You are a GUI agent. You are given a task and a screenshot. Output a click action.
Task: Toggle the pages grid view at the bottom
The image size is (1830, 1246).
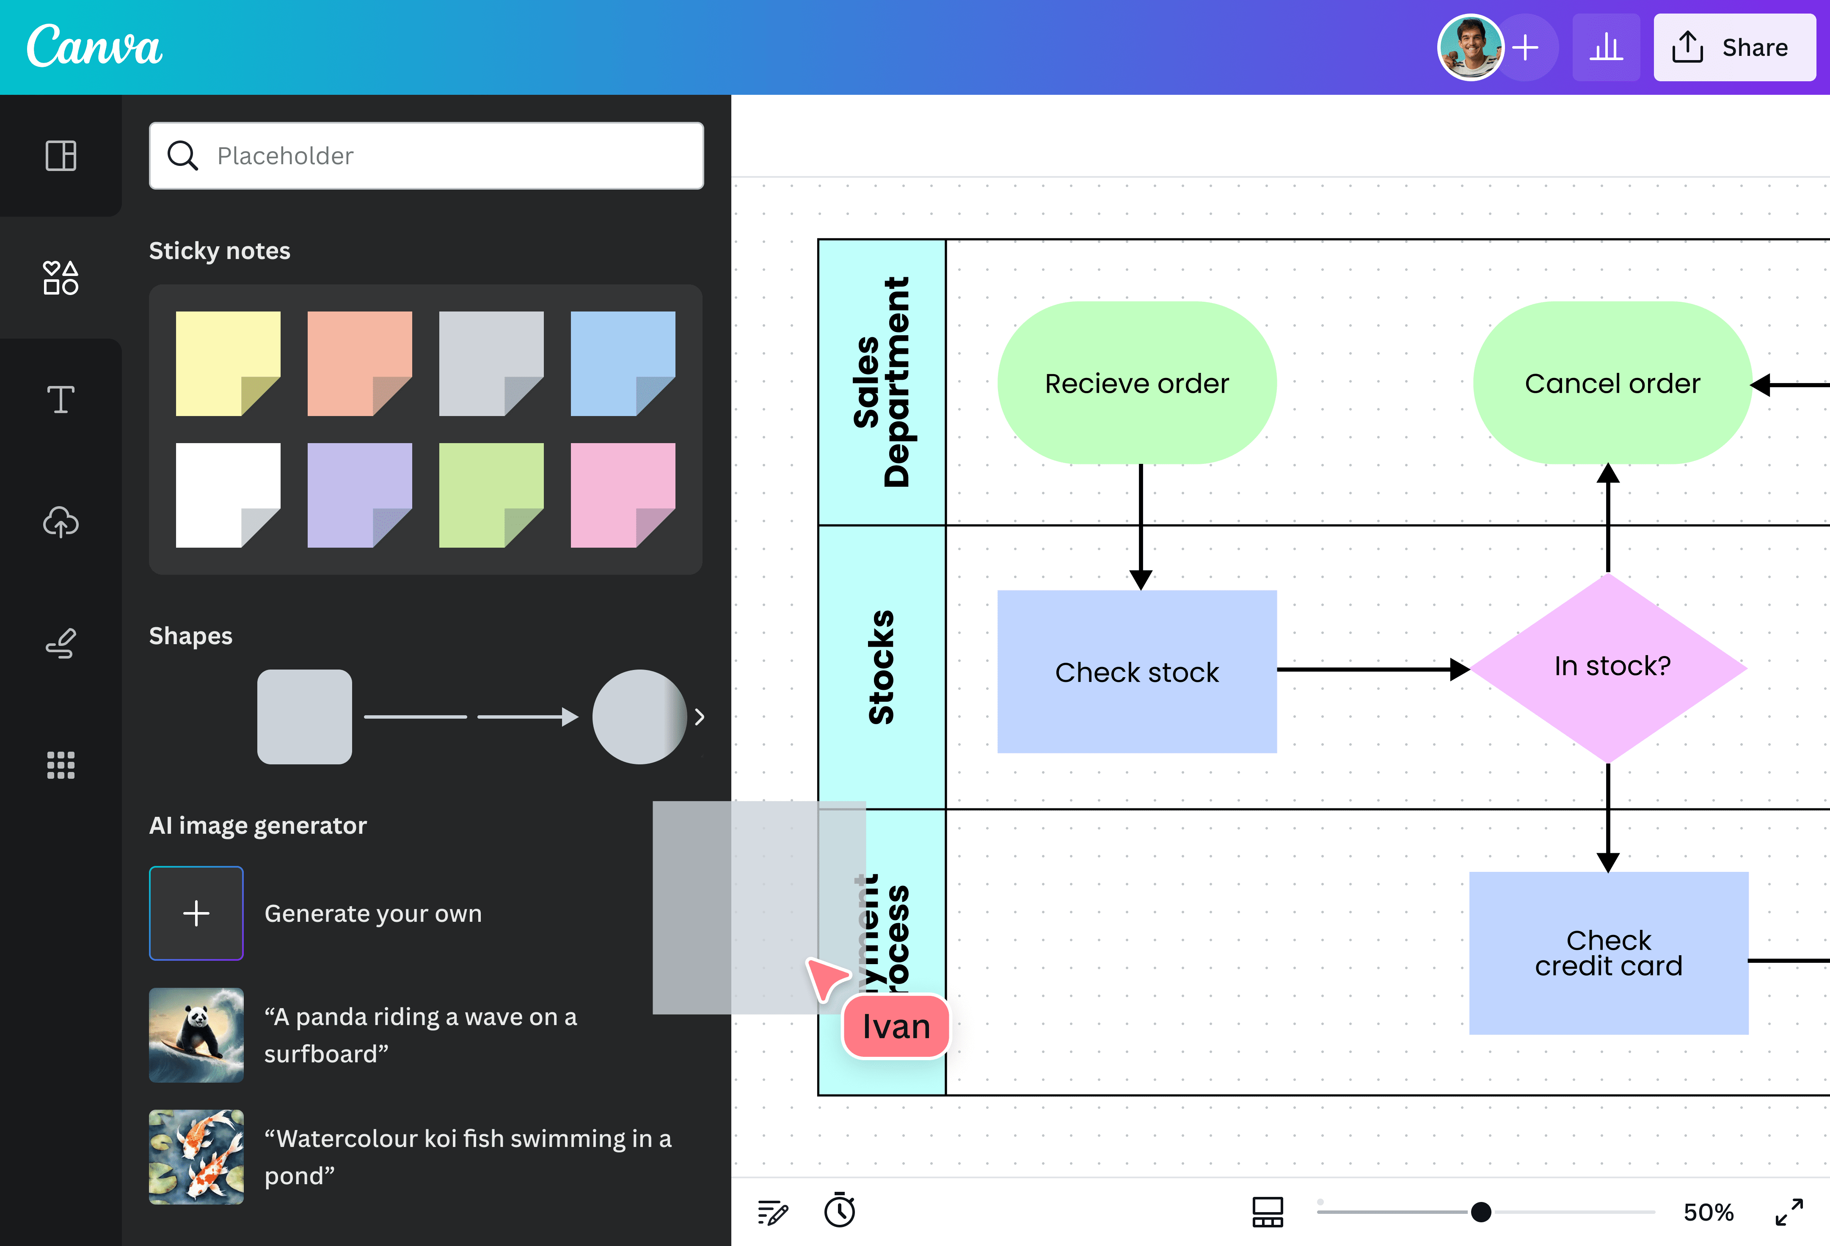[x=1268, y=1211]
